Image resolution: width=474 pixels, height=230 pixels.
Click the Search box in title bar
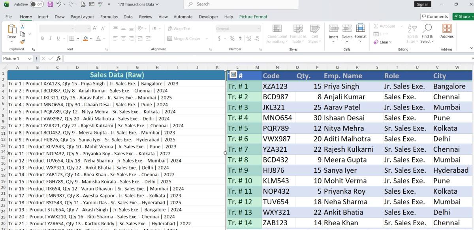point(241,4)
